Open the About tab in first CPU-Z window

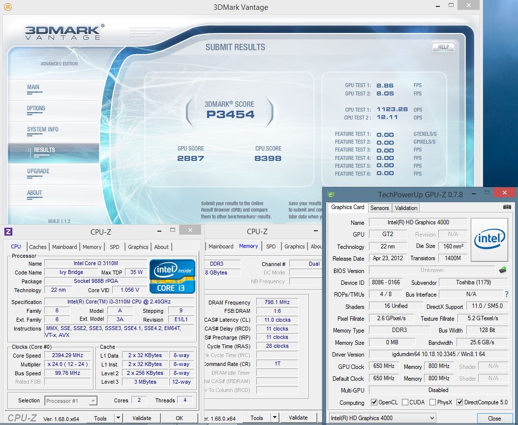161,246
